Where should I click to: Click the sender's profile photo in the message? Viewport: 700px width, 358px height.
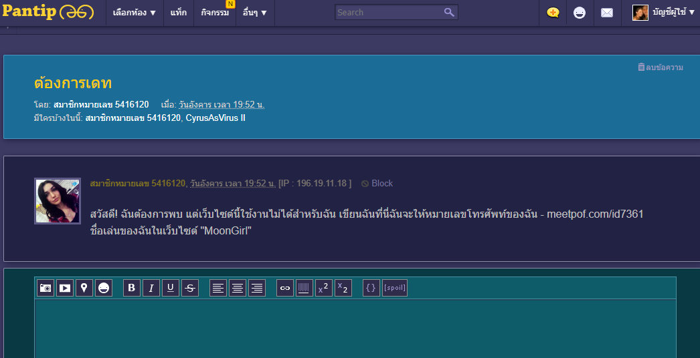58,201
